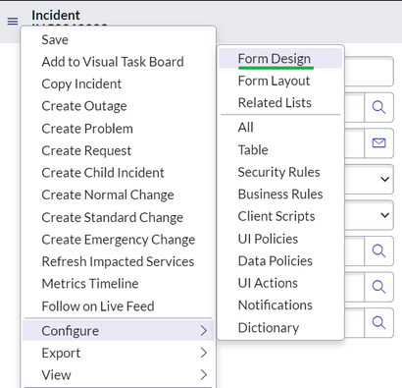402x388 pixels.
Task: Open Metrics Timeline
Action: (90, 284)
